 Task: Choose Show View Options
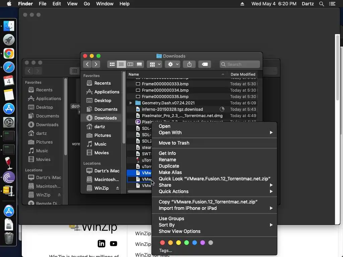coord(214,231)
